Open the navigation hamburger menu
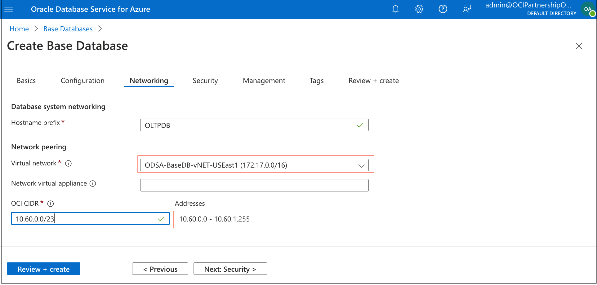597x285 pixels. tap(9, 9)
